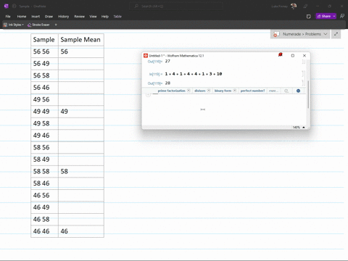
Task: Click the Mathematica vertical scrollbar
Action: pyautogui.click(x=308, y=94)
